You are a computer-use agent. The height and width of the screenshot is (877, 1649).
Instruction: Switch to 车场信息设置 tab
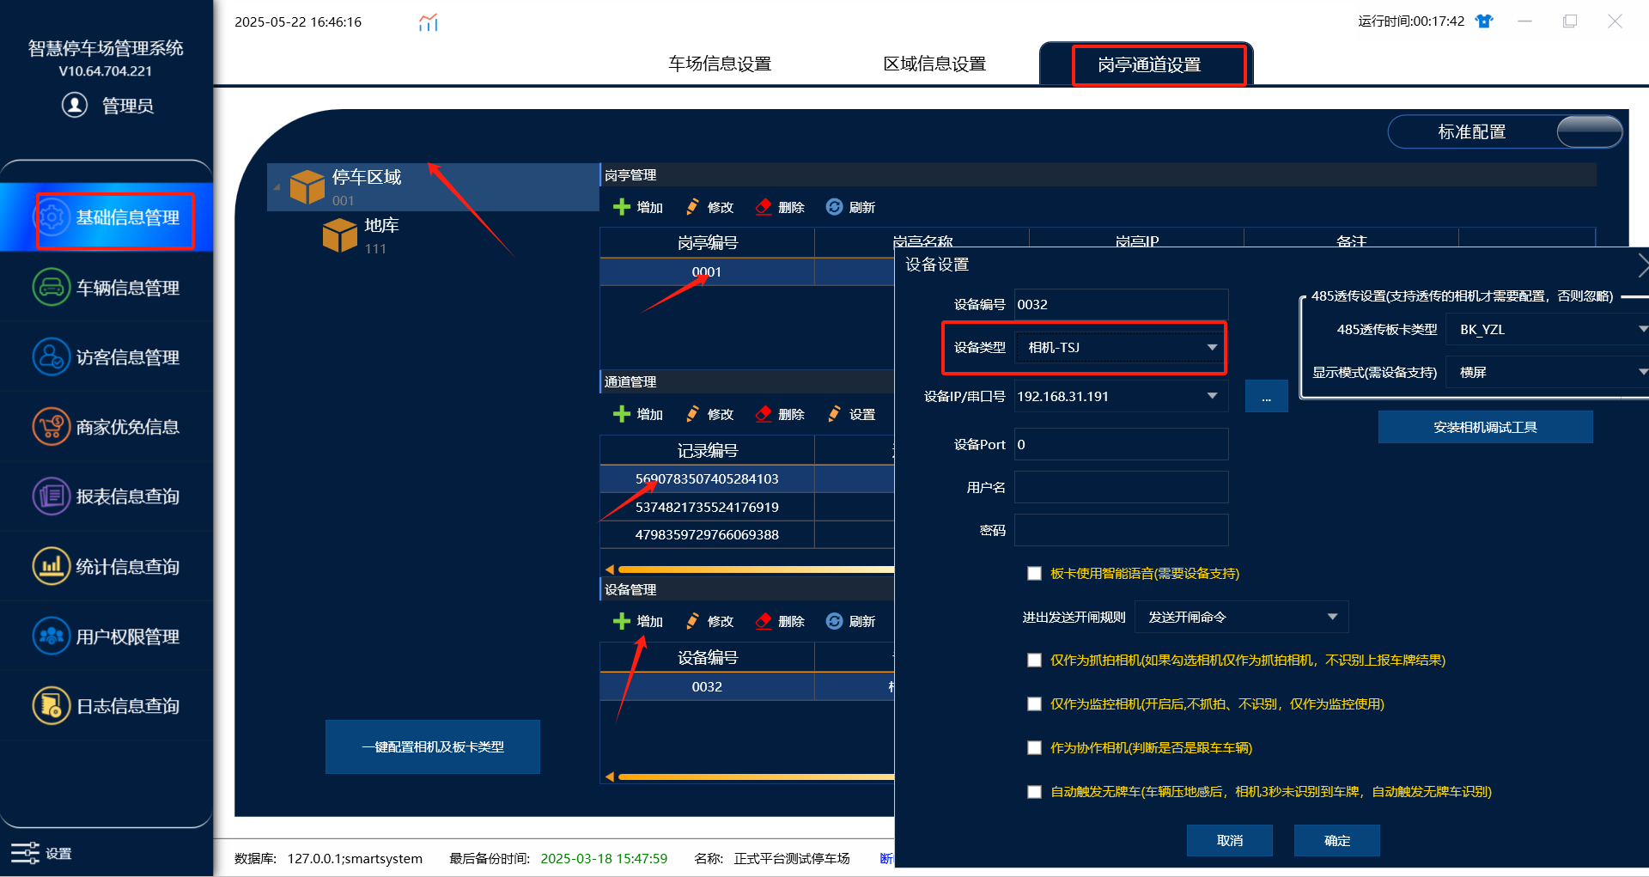coord(720,64)
